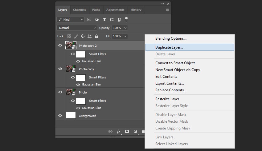Filter layers by adjustment layer type

click(97, 19)
